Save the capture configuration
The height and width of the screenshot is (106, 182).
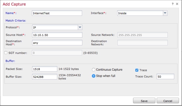(144, 101)
